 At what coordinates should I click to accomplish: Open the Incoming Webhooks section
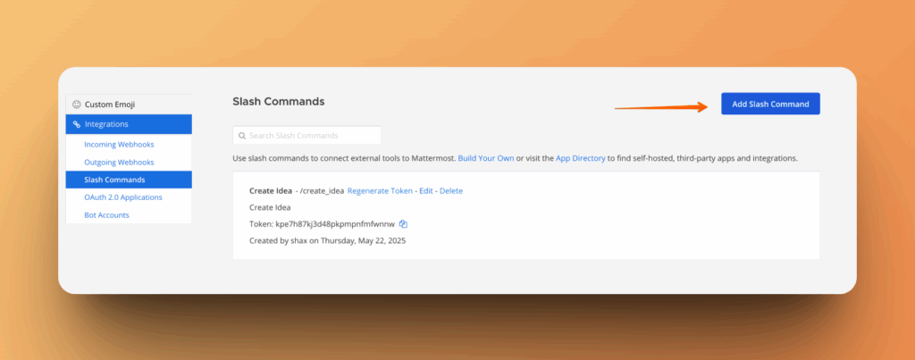[119, 144]
